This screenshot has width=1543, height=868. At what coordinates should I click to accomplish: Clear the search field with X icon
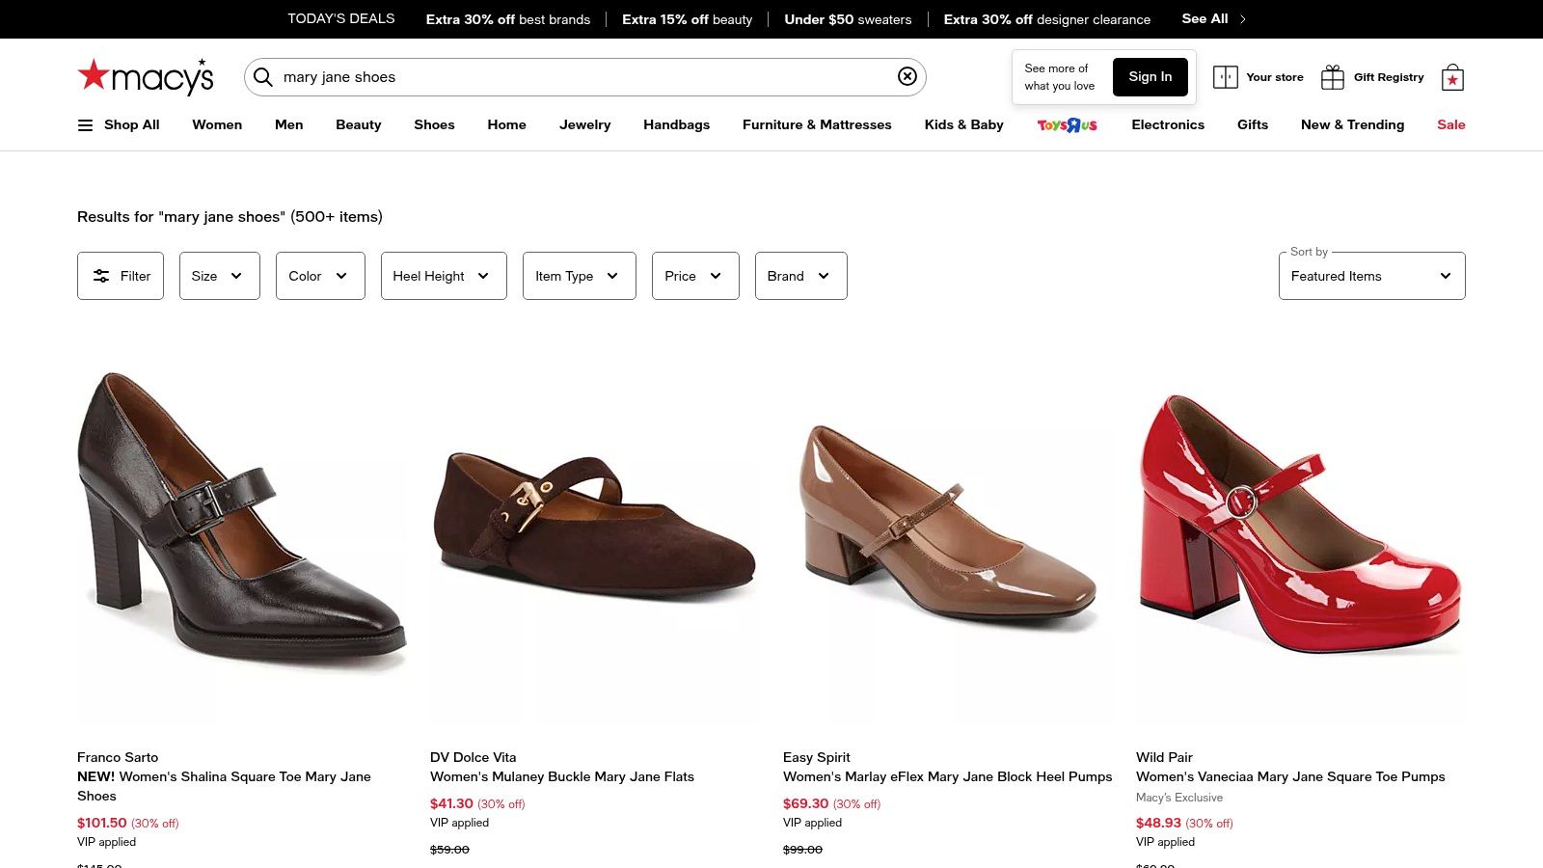907,77
